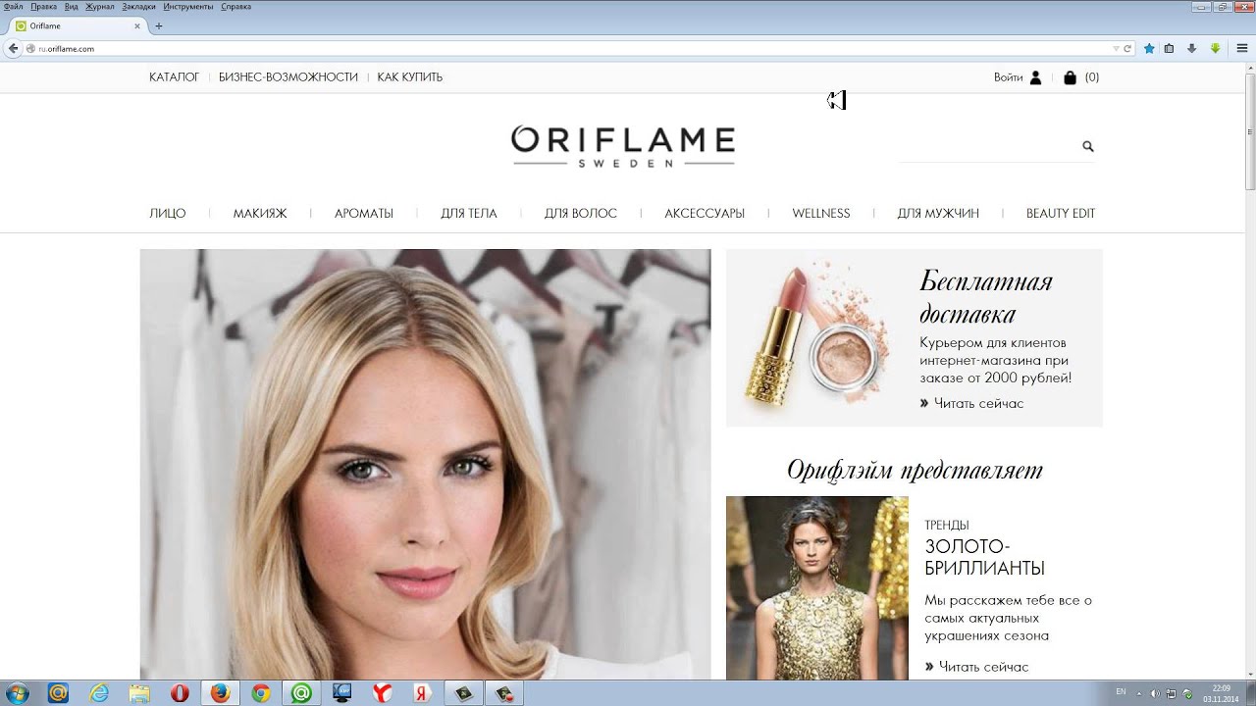The width and height of the screenshot is (1256, 706).
Task: Open the ДЛЯ МУЖЧИН category
Action: pyautogui.click(x=938, y=213)
